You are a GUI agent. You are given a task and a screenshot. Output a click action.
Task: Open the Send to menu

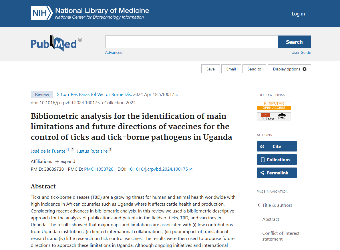tap(254, 69)
